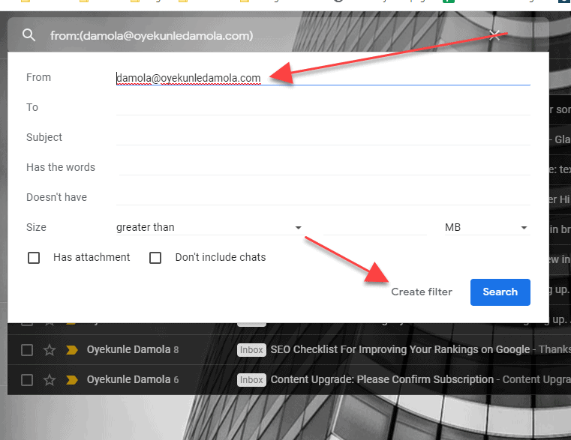
Task: Star the SEO Checklist email
Action: [x=50, y=350]
